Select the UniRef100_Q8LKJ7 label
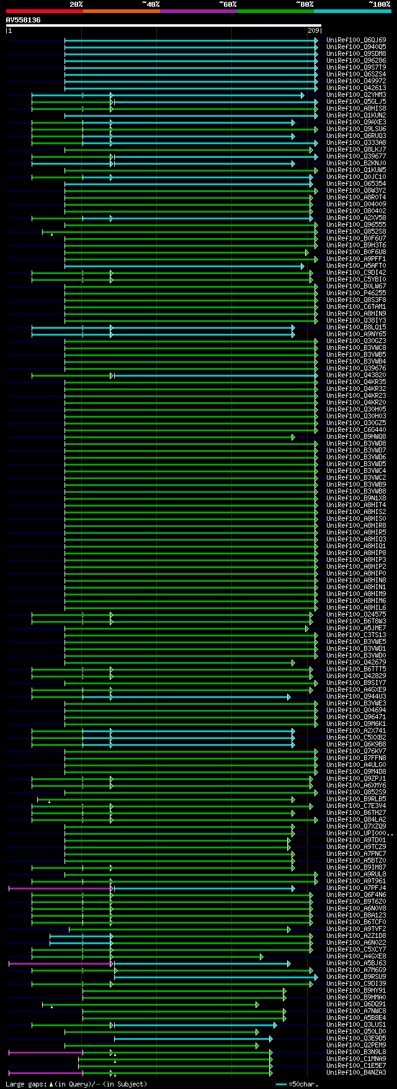Image resolution: width=397 pixels, height=1089 pixels. click(356, 149)
